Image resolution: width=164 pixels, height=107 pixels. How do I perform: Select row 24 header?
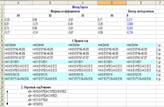click(2, 104)
